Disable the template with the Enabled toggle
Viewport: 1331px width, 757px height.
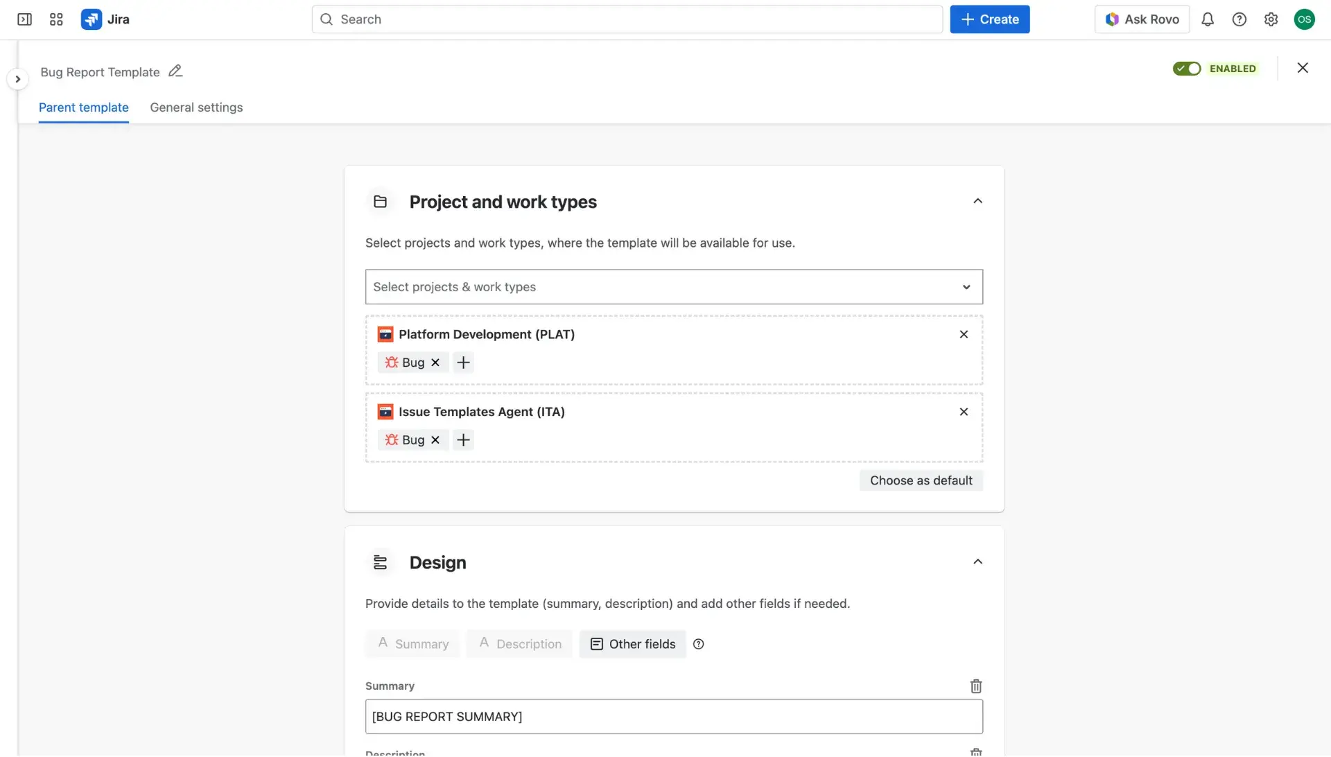click(1187, 68)
